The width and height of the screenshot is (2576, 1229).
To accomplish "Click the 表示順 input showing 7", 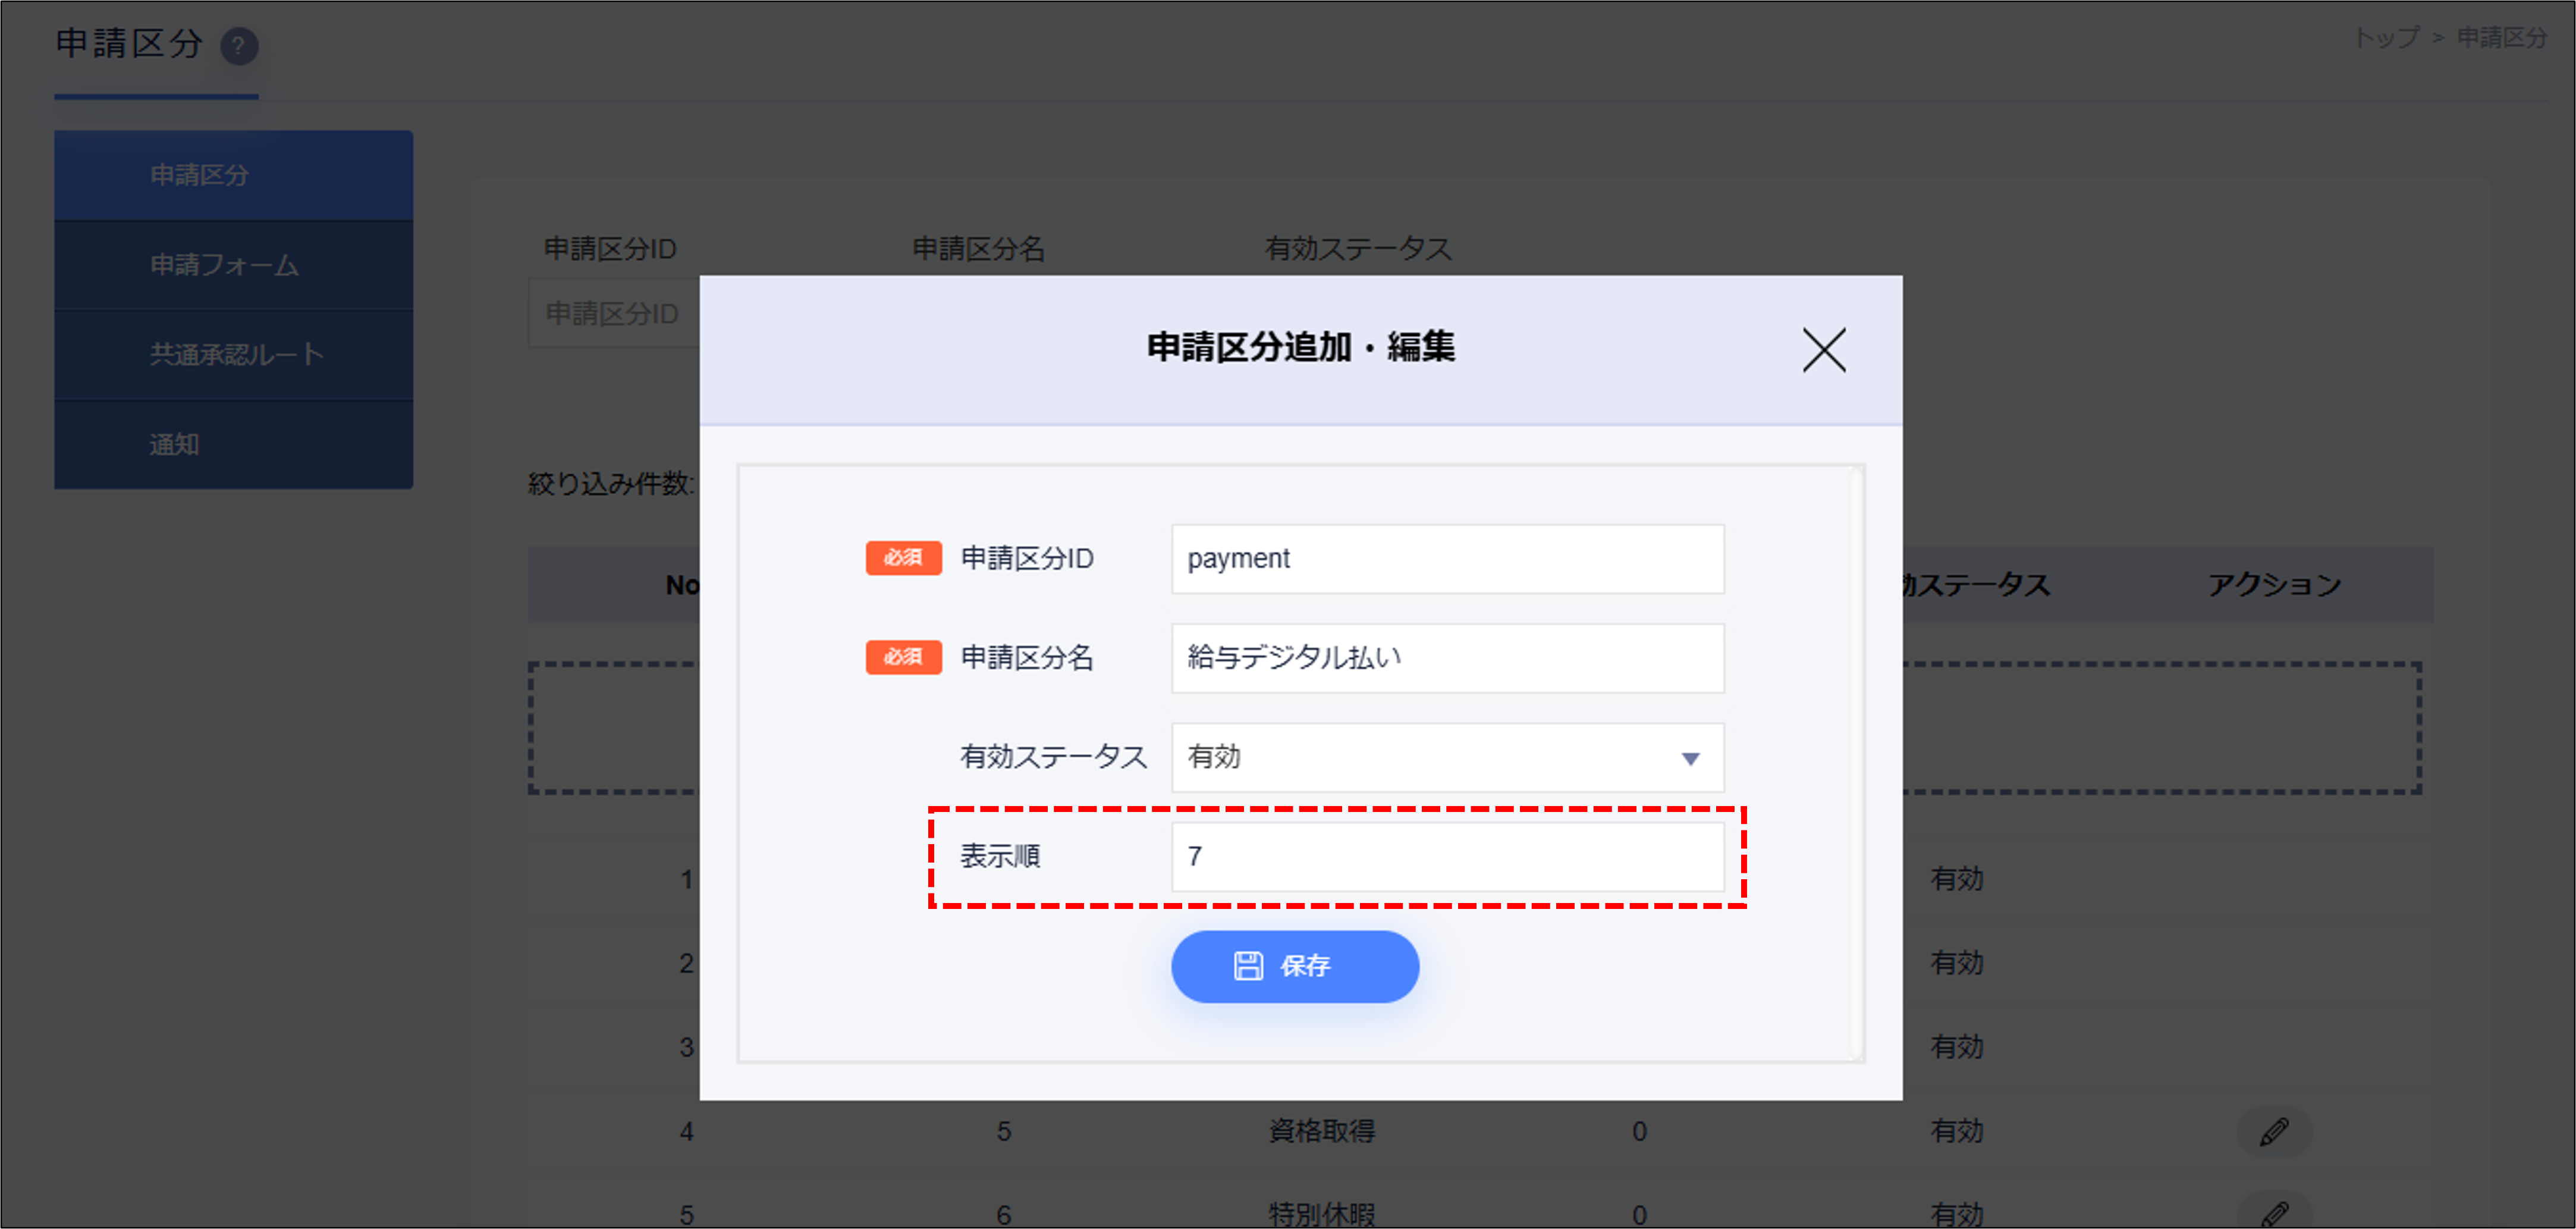I will (1447, 856).
